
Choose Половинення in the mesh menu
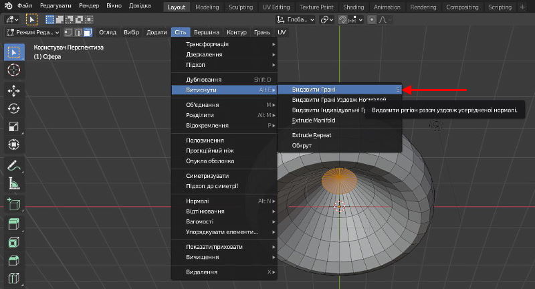point(225,140)
